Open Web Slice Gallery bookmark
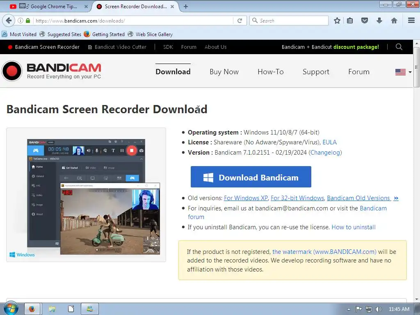Viewport: 420px width, 315px height. point(150,34)
